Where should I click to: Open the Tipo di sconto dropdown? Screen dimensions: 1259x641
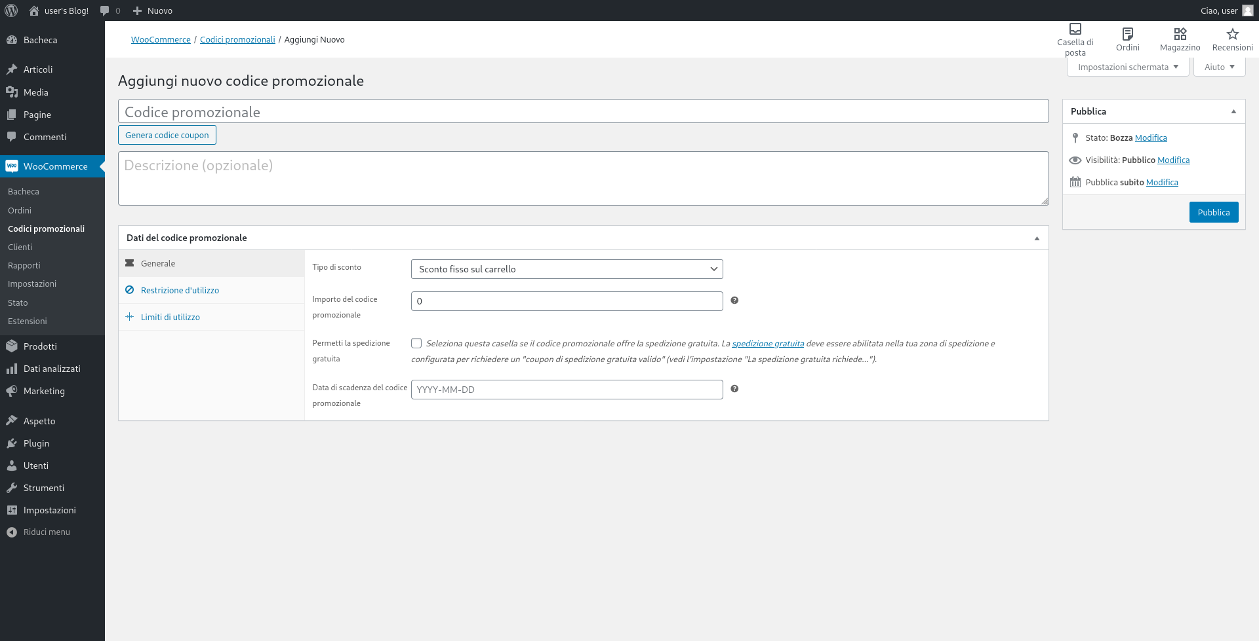pyautogui.click(x=567, y=269)
